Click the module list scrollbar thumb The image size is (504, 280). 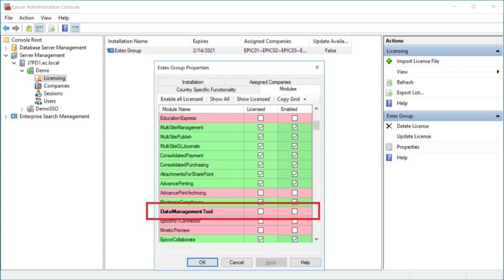point(316,125)
